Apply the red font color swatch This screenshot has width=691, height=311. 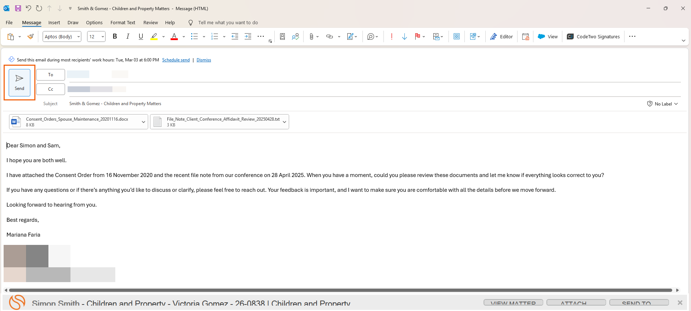coord(174,36)
